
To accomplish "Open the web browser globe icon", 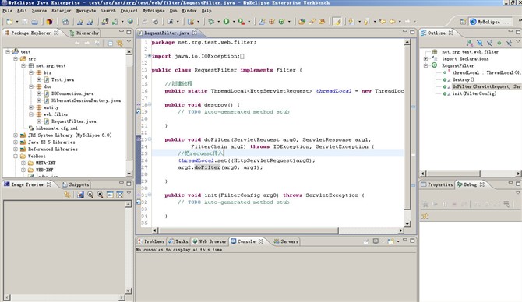I will [130, 21].
